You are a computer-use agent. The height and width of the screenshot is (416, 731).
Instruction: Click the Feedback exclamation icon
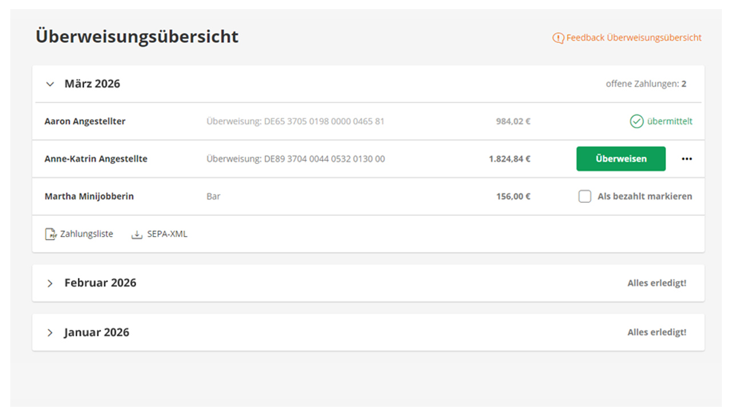tap(558, 38)
